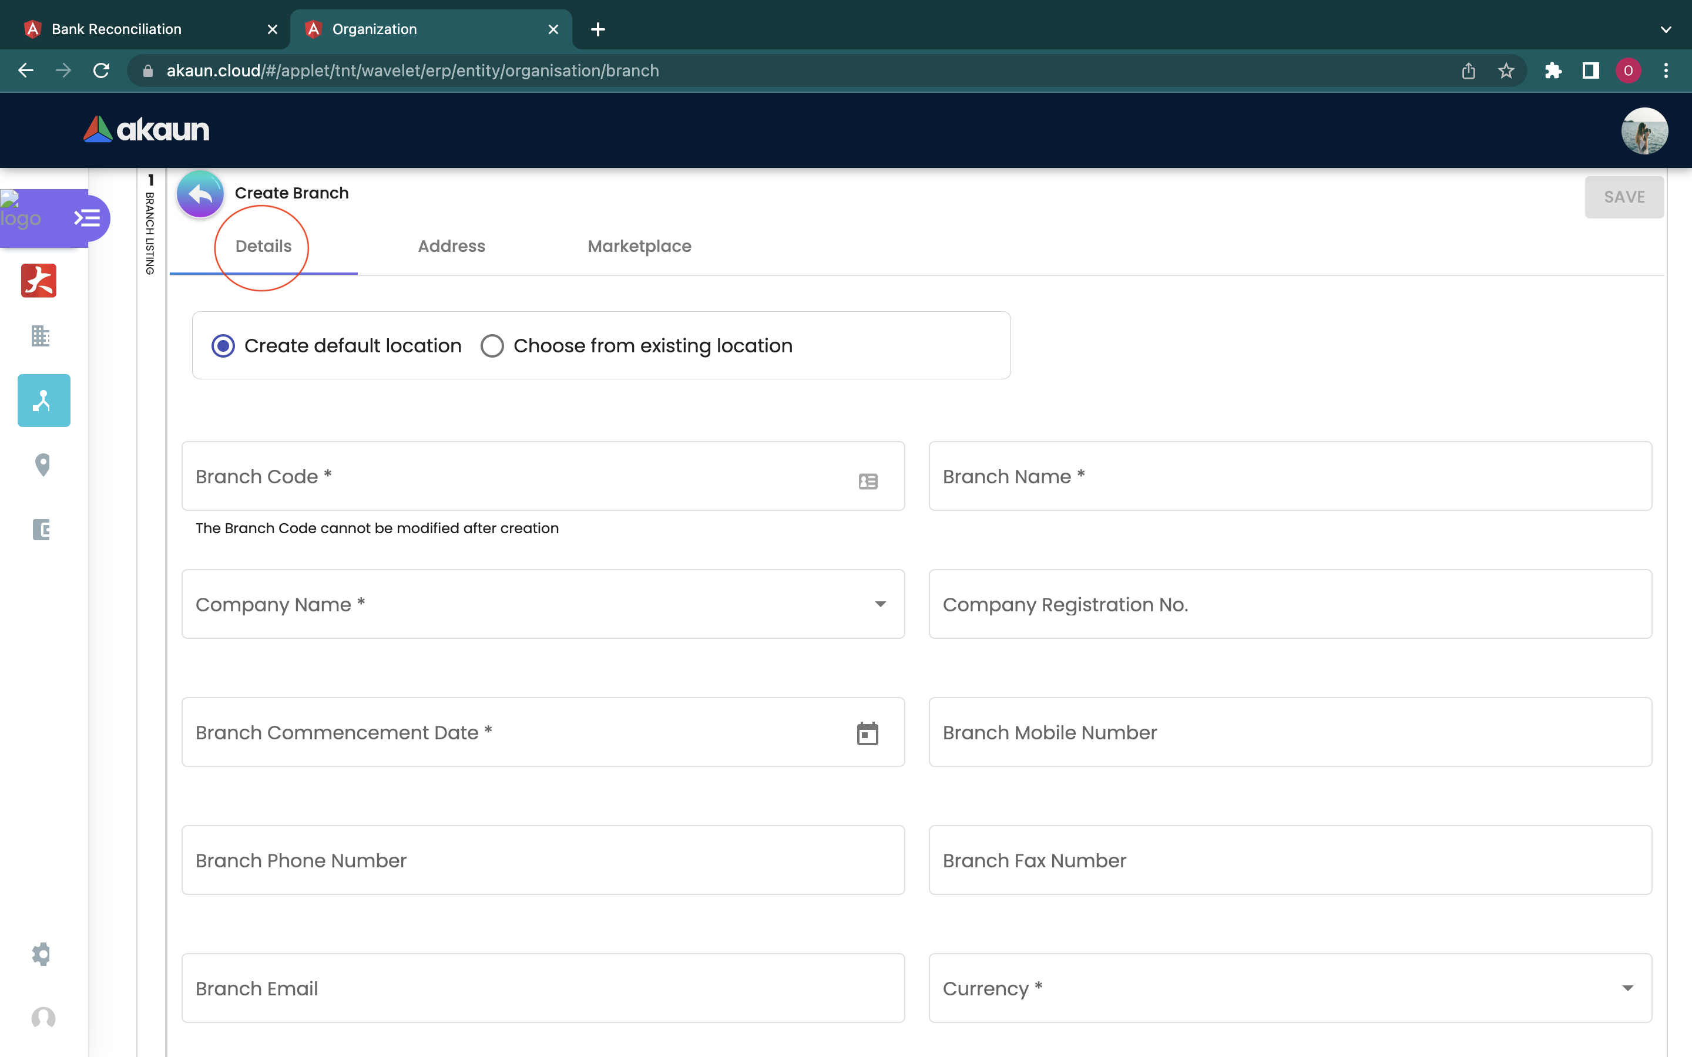The image size is (1692, 1057).
Task: Select Create default location radio
Action: [223, 346]
